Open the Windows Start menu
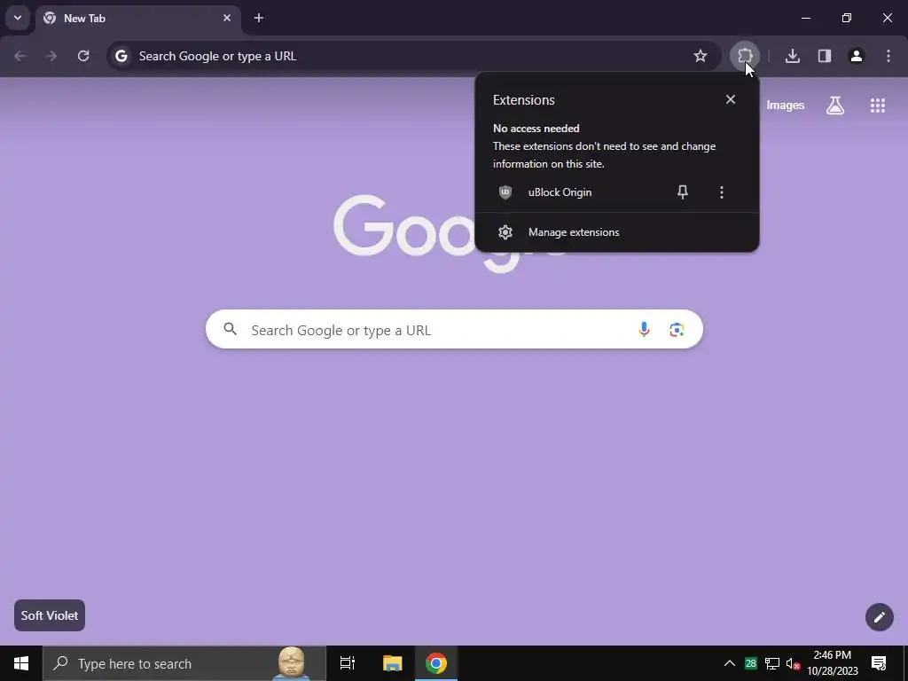 tap(21, 663)
